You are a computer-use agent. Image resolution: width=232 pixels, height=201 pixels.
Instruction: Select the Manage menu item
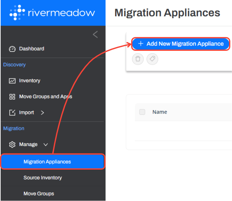pyautogui.click(x=28, y=144)
